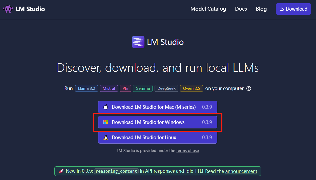The width and height of the screenshot is (316, 180).
Task: Click the header Download button
Action: [x=293, y=9]
